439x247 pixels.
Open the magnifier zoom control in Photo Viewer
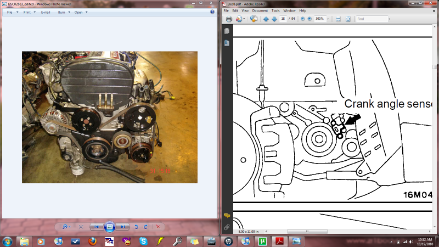pyautogui.click(x=66, y=227)
